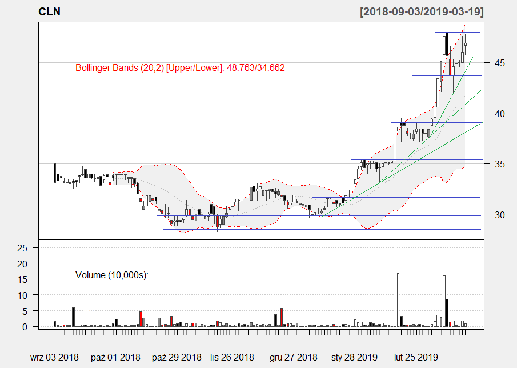Click the volume axis label 20

coord(22,264)
